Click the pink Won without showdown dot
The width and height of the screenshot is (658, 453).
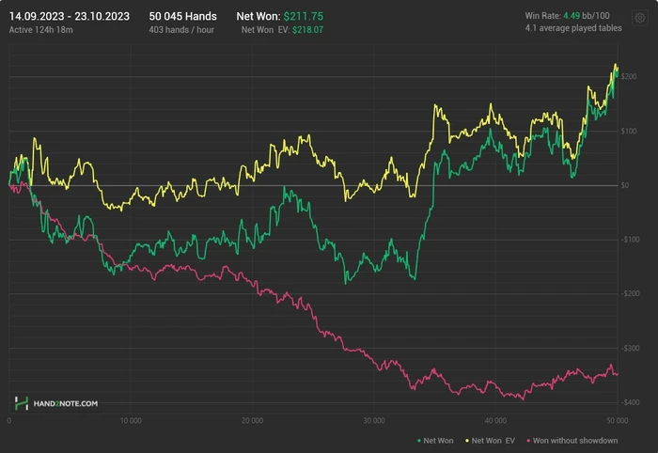(528, 440)
